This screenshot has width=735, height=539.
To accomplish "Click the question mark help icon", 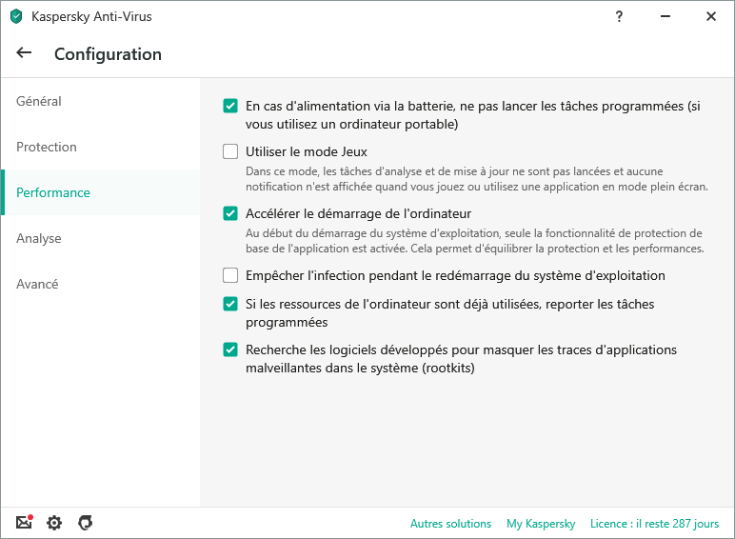I will click(620, 16).
